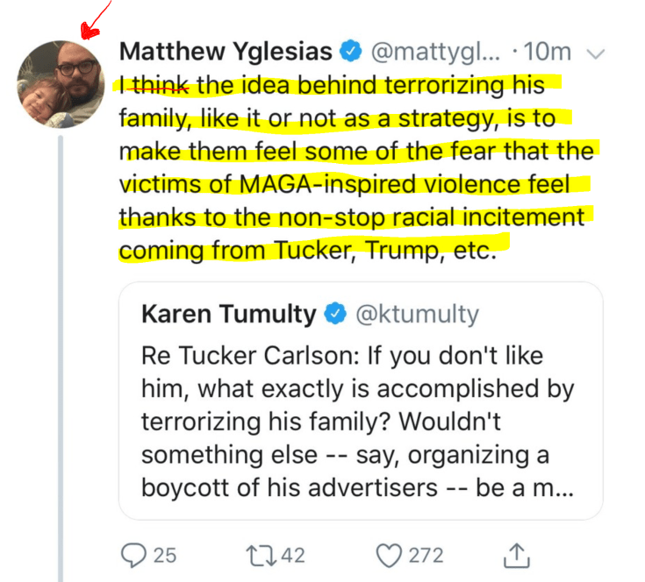Click the like count 272
Screen dimensions: 645x582
pyautogui.click(x=426, y=555)
